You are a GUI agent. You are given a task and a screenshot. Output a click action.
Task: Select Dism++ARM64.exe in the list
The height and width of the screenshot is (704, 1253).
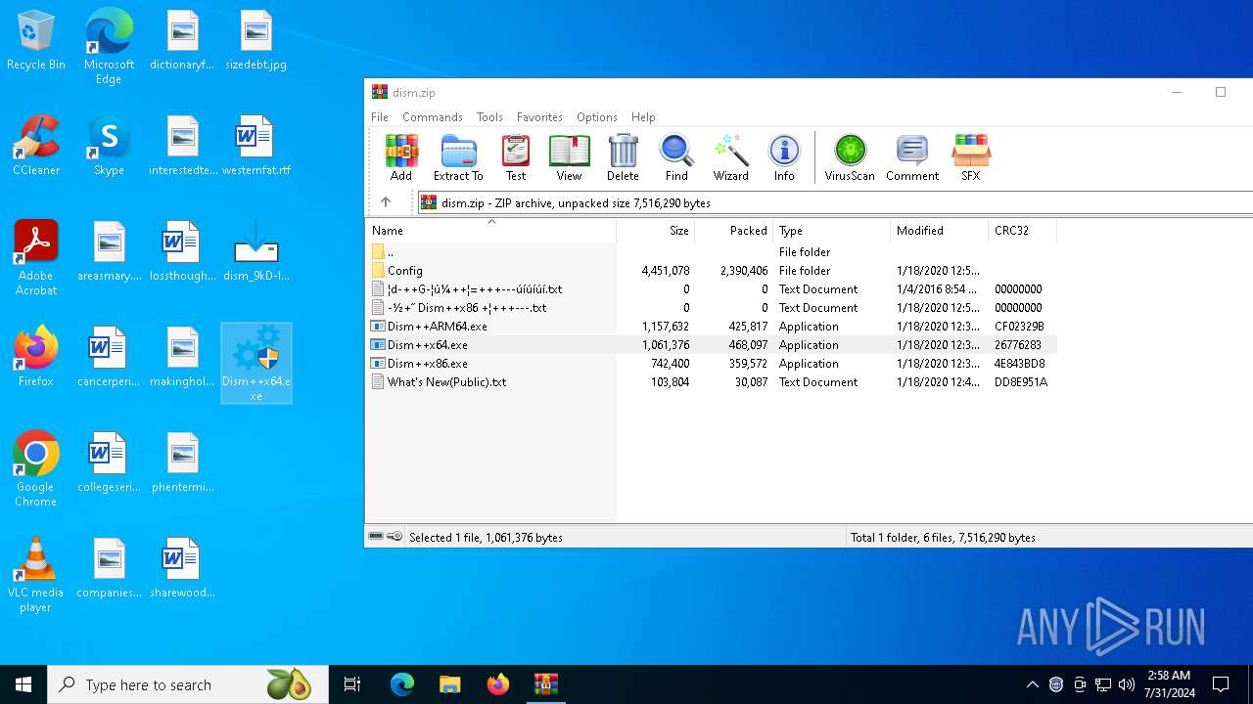pos(713,327)
